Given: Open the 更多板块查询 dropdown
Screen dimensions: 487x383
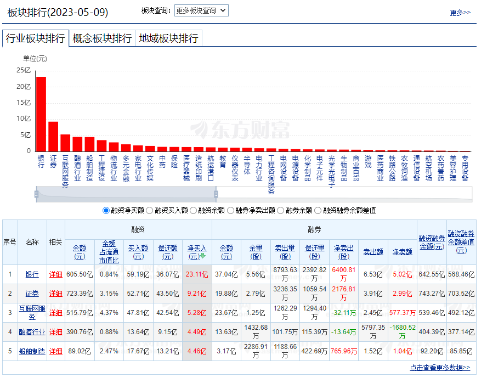Looking at the screenshot, I should (201, 10).
